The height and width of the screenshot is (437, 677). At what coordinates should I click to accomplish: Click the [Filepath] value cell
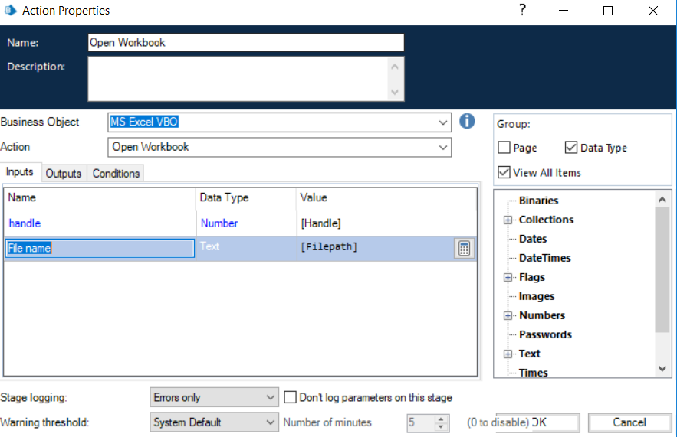(x=376, y=247)
